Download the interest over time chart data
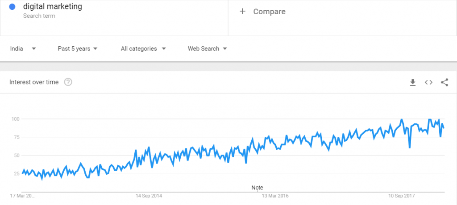 412,82
